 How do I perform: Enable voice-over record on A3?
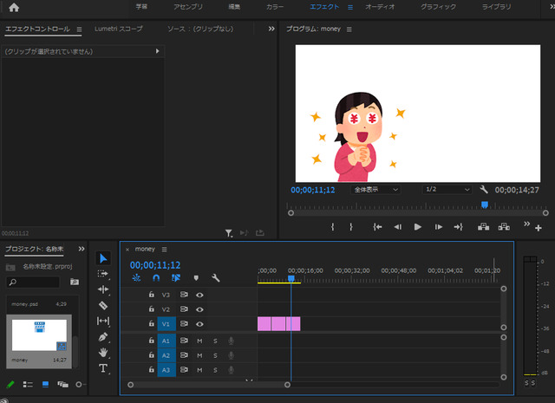tap(232, 370)
